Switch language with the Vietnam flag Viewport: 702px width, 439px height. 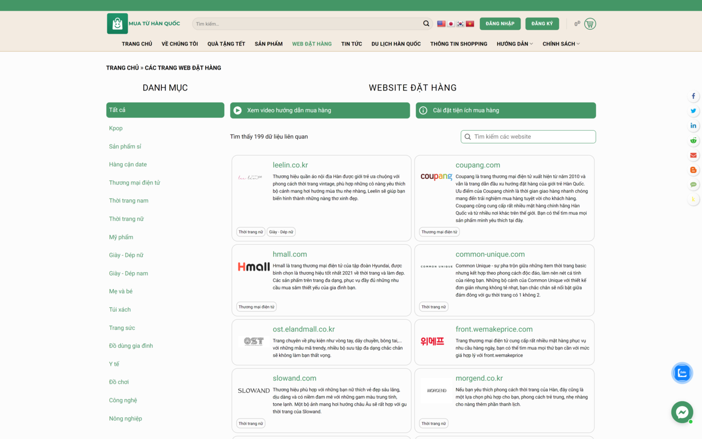click(470, 24)
